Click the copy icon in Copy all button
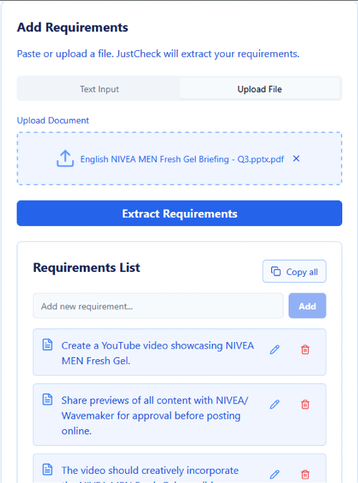Viewport: 358px width, 483px height. (276, 271)
